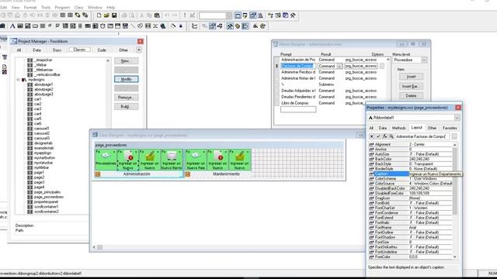Viewport: 497px width, 279px height.
Task: Select the Grid control tool
Action: [x=88, y=26]
